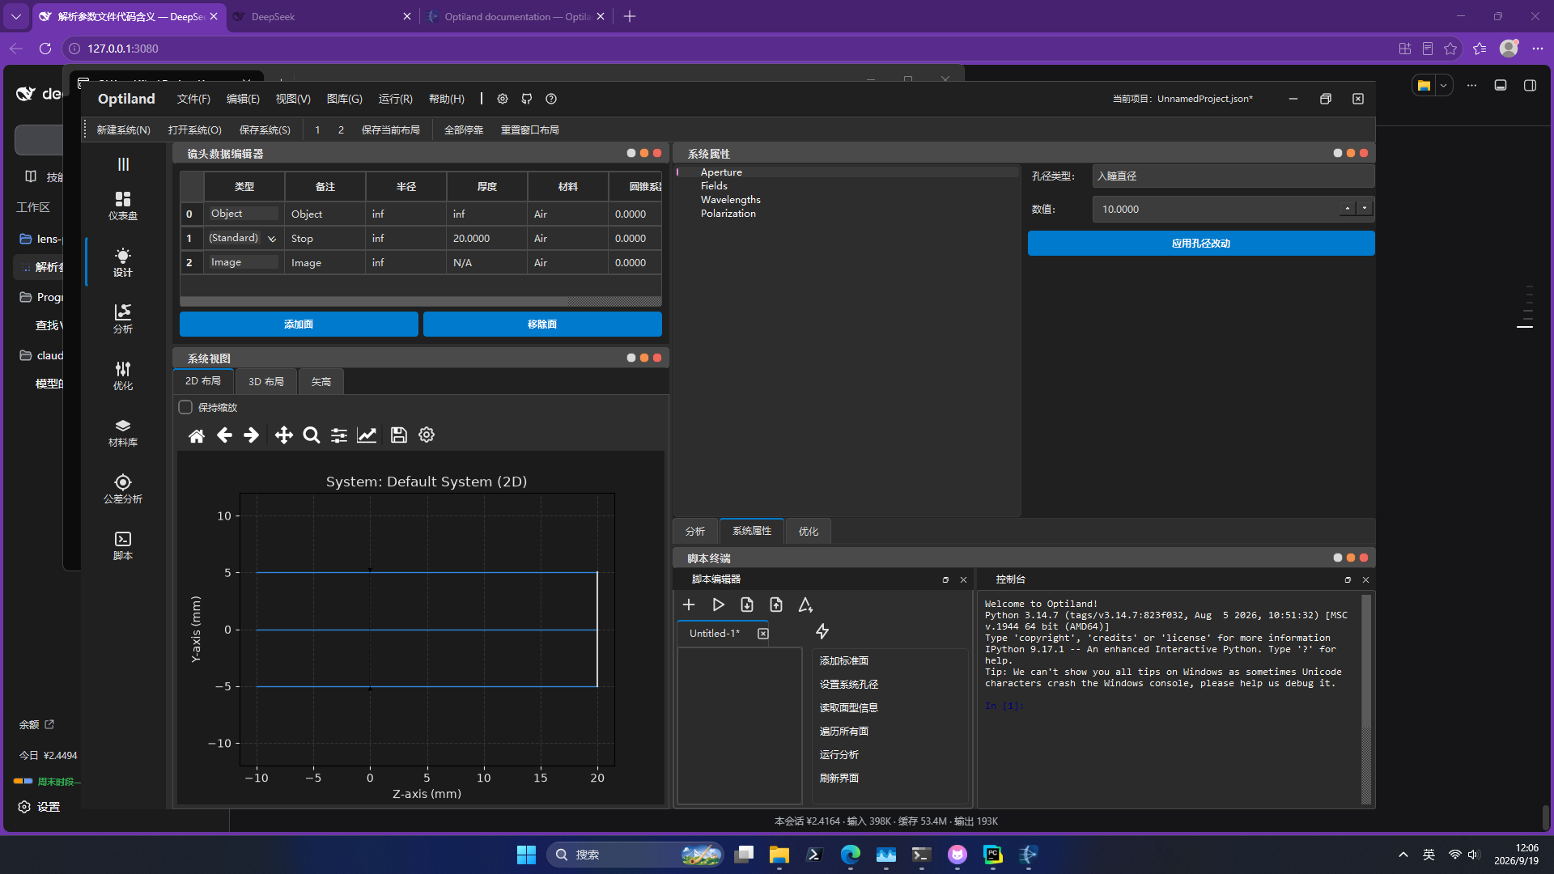Activate the pan tool in plot toolbar
This screenshot has width=1554, height=874.
[284, 435]
